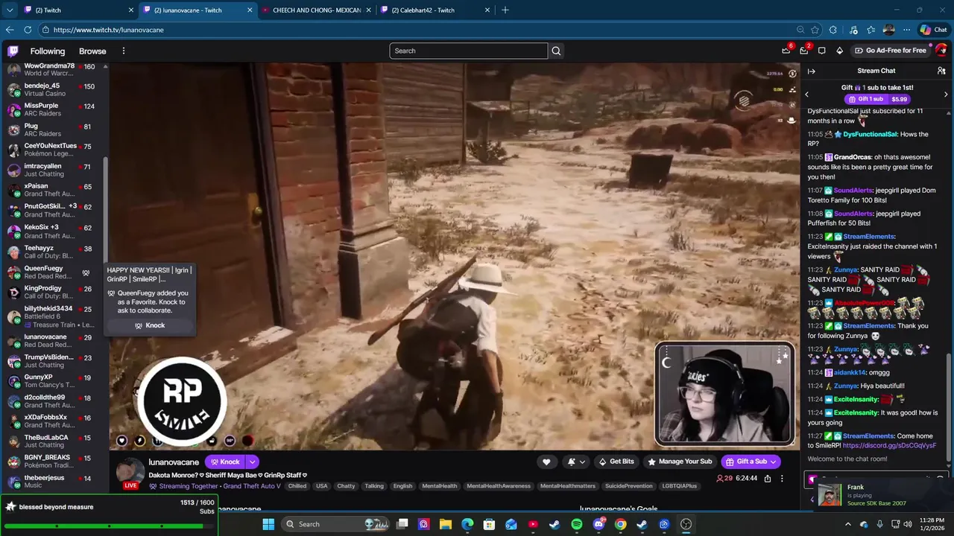954x536 pixels.
Task: Expand the Knock button dropdown arrow
Action: 253,462
